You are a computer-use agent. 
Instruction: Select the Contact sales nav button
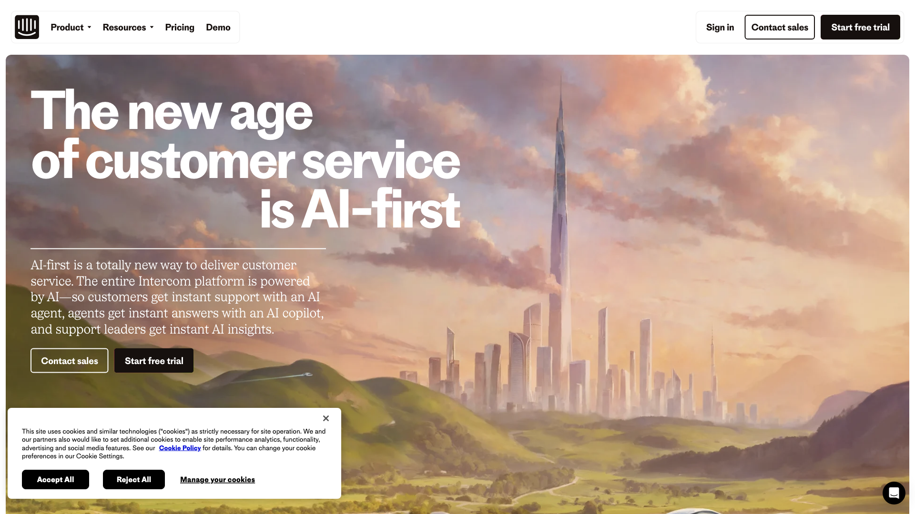[779, 27]
